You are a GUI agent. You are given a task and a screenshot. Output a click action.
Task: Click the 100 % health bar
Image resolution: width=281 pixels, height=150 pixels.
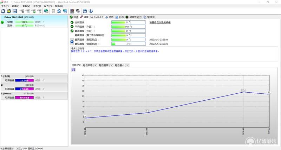(x=24, y=22)
